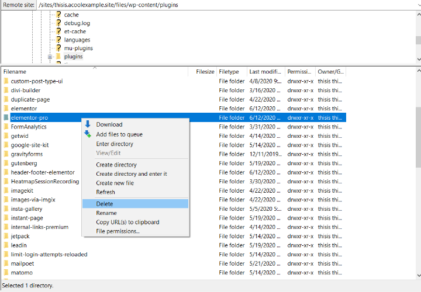Click the question-mark icon next to debug.log
This screenshot has height=292, width=421.
tap(58, 23)
